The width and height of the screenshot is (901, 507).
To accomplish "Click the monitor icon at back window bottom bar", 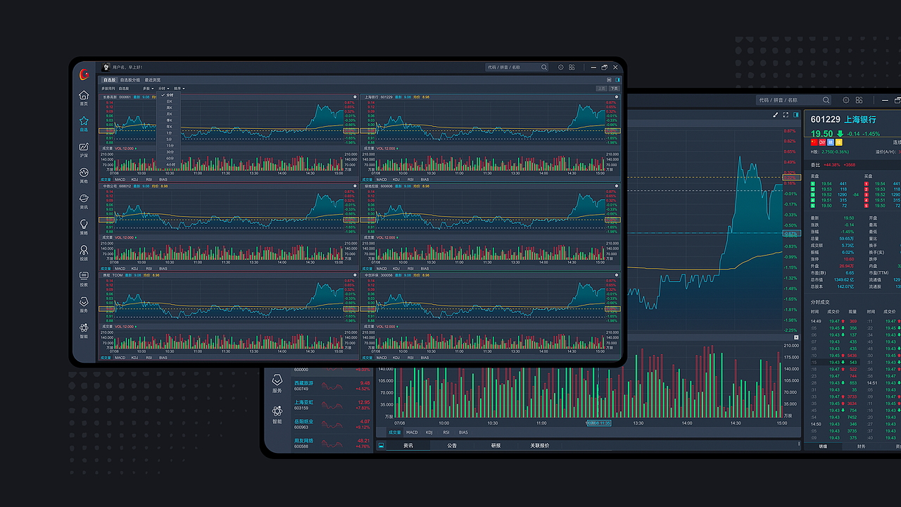I will (x=381, y=445).
